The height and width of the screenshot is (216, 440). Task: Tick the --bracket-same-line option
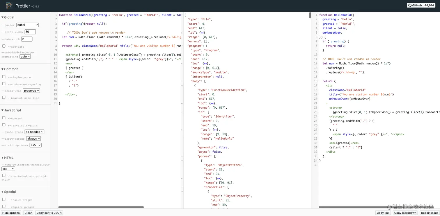tap(4, 98)
